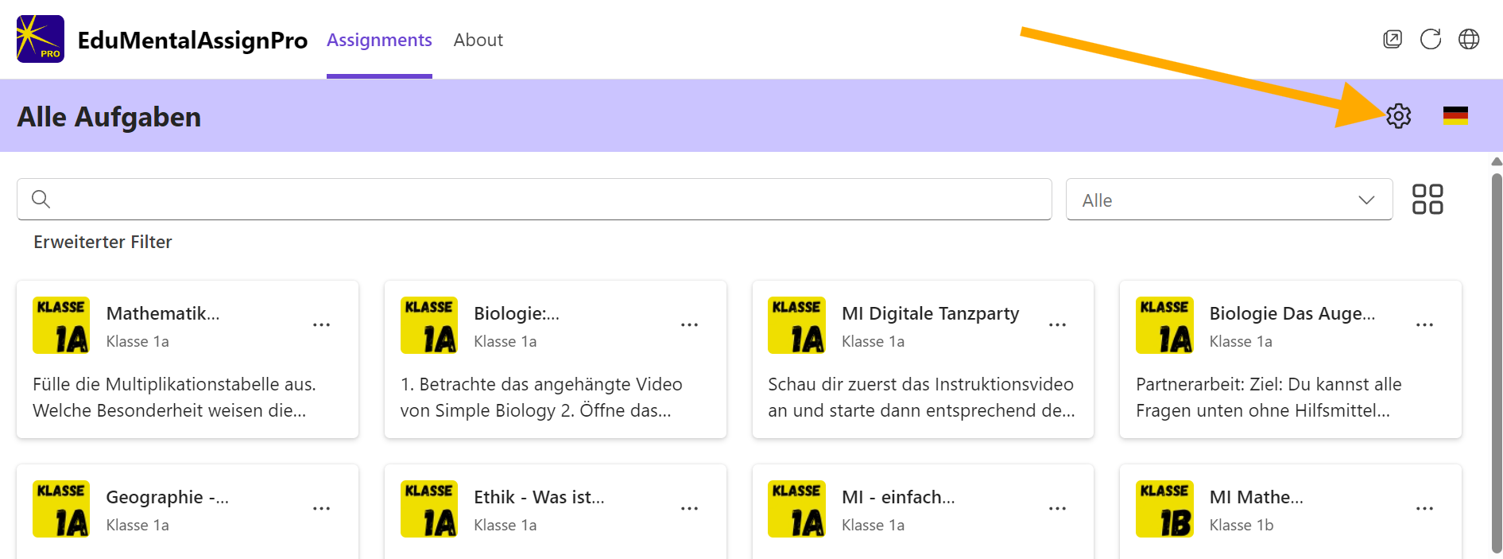
Task: Click the pop-out open-in-new-window icon
Action: click(1393, 39)
